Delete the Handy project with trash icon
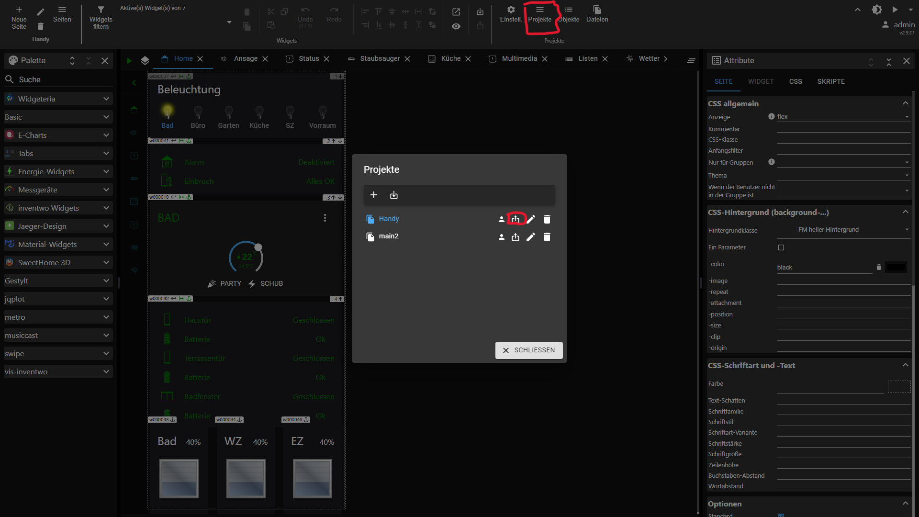This screenshot has width=919, height=517. 547,219
